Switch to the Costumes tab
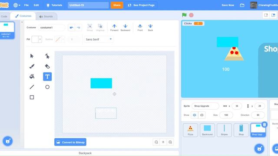The width and height of the screenshot is (278, 156). 23,16
